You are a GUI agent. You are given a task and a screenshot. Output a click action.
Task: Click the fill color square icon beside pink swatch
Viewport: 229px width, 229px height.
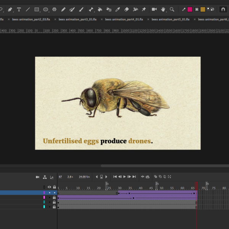coord(197,10)
